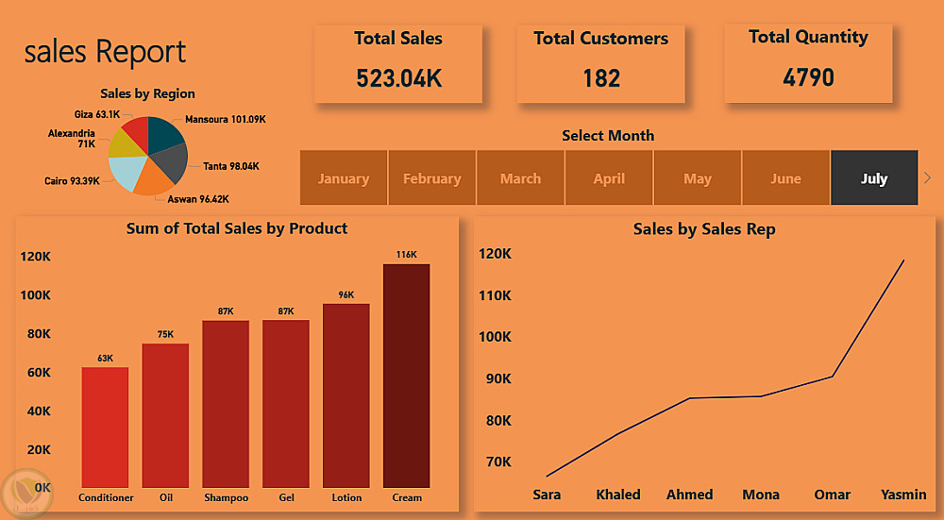Click Yasmin label on sales rep axis
Viewport: 944px width, 520px height.
coord(903,495)
